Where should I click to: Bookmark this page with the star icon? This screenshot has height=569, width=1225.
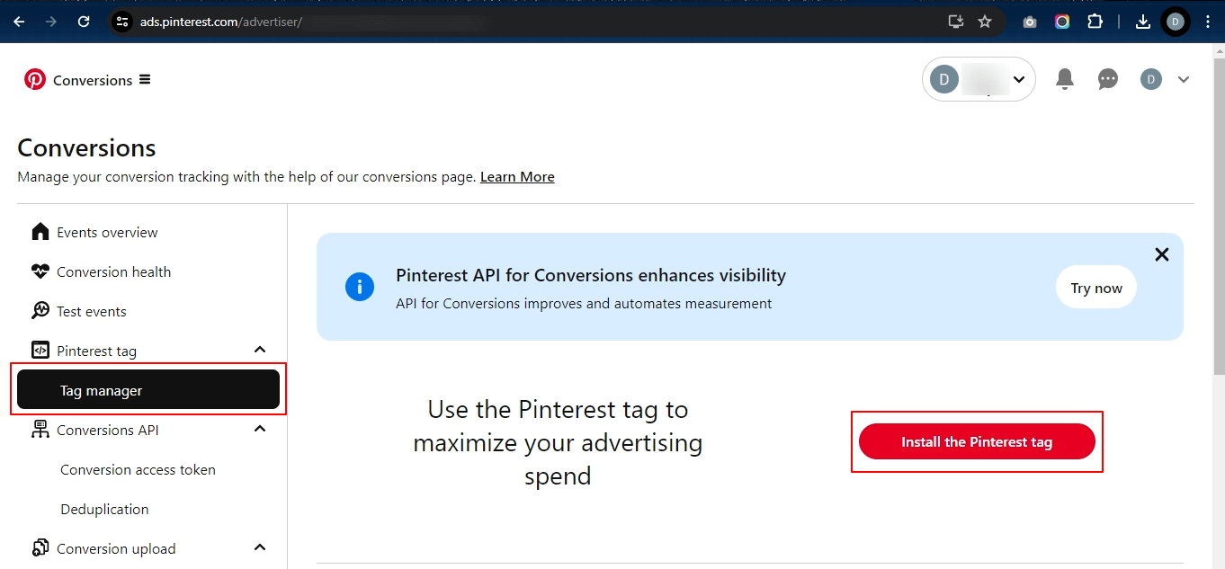985,22
